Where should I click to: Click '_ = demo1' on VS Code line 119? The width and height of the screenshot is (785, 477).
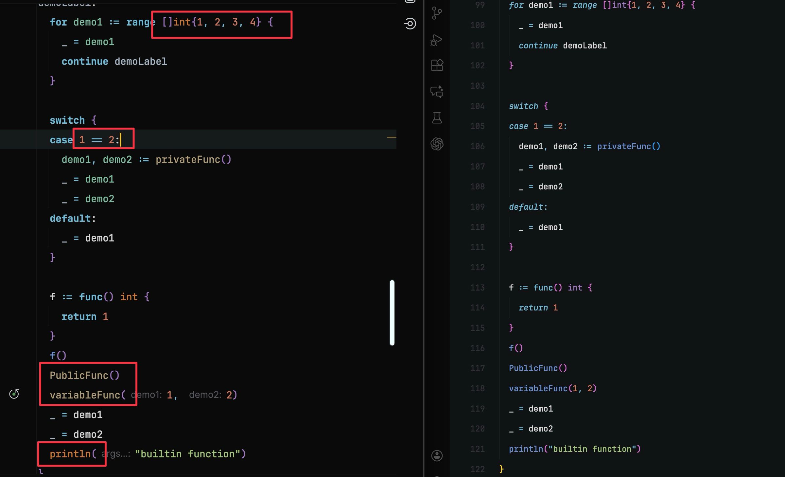coord(531,409)
